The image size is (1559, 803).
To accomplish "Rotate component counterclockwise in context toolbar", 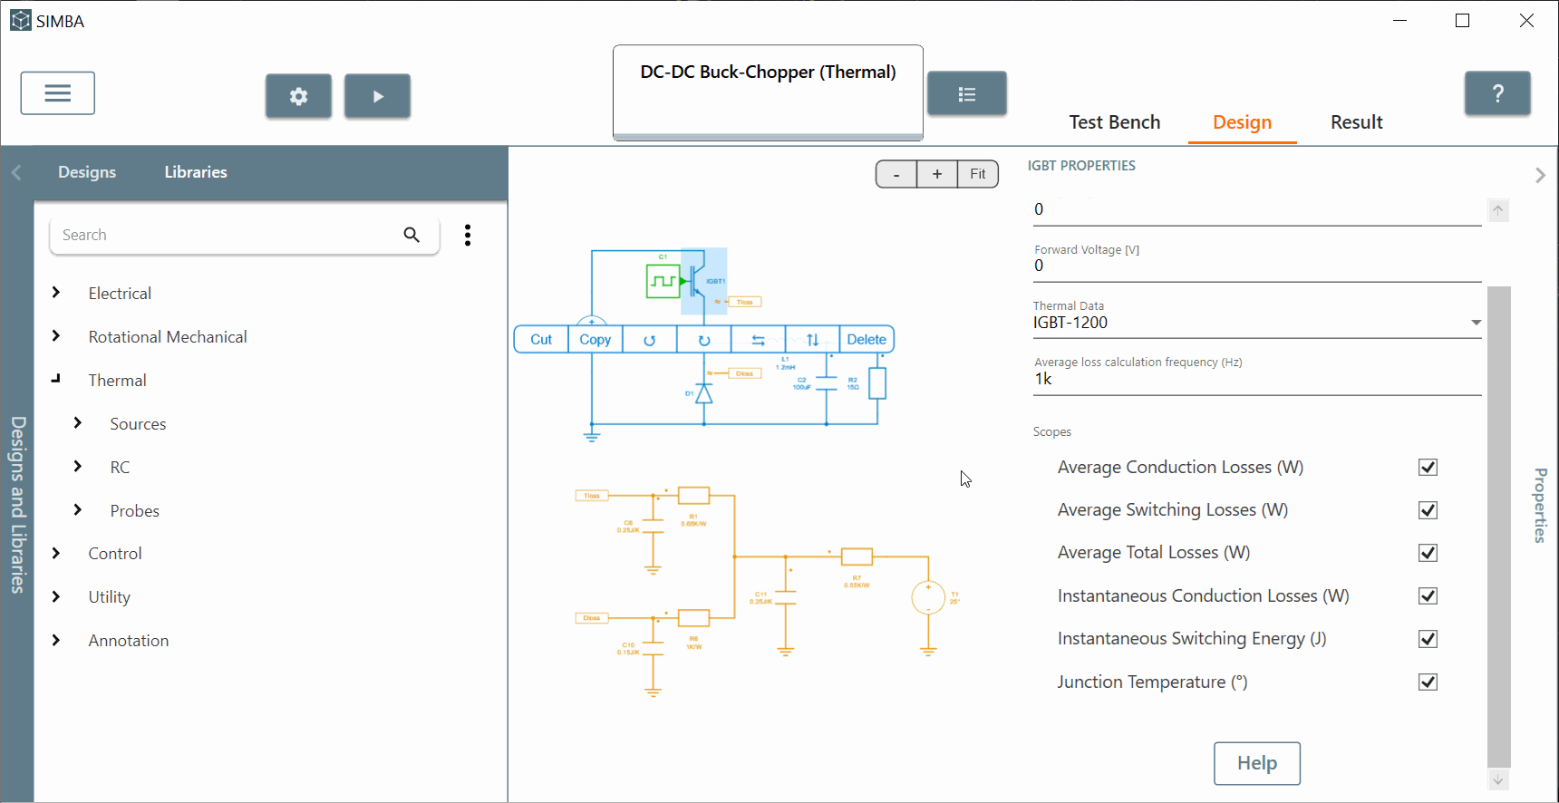I will click(650, 340).
